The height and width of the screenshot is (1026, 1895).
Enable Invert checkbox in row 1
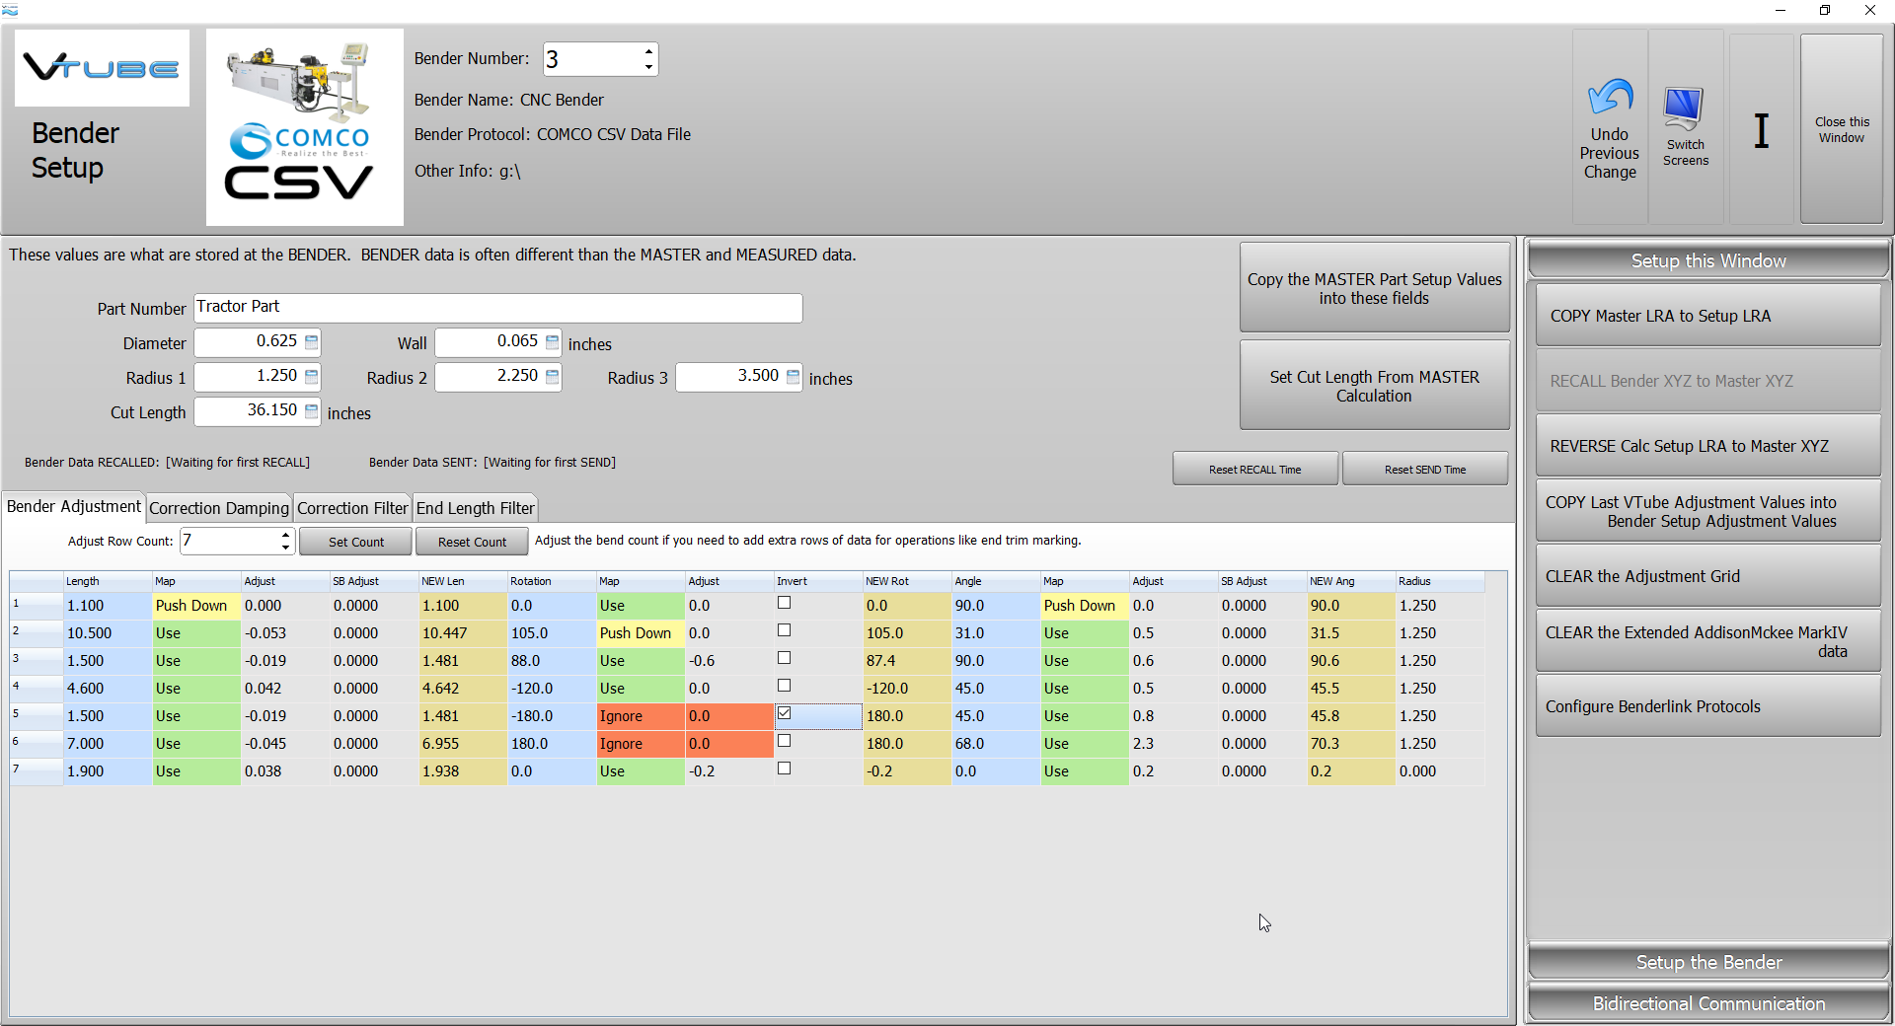tap(785, 603)
